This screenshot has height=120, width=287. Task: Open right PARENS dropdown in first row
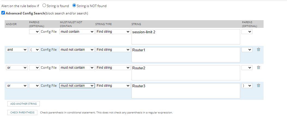[x=247, y=32]
